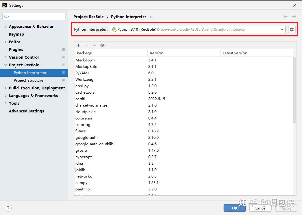Click the package list vertical scrollbar
This screenshot has width=302, height=215.
pyautogui.click(x=294, y=89)
